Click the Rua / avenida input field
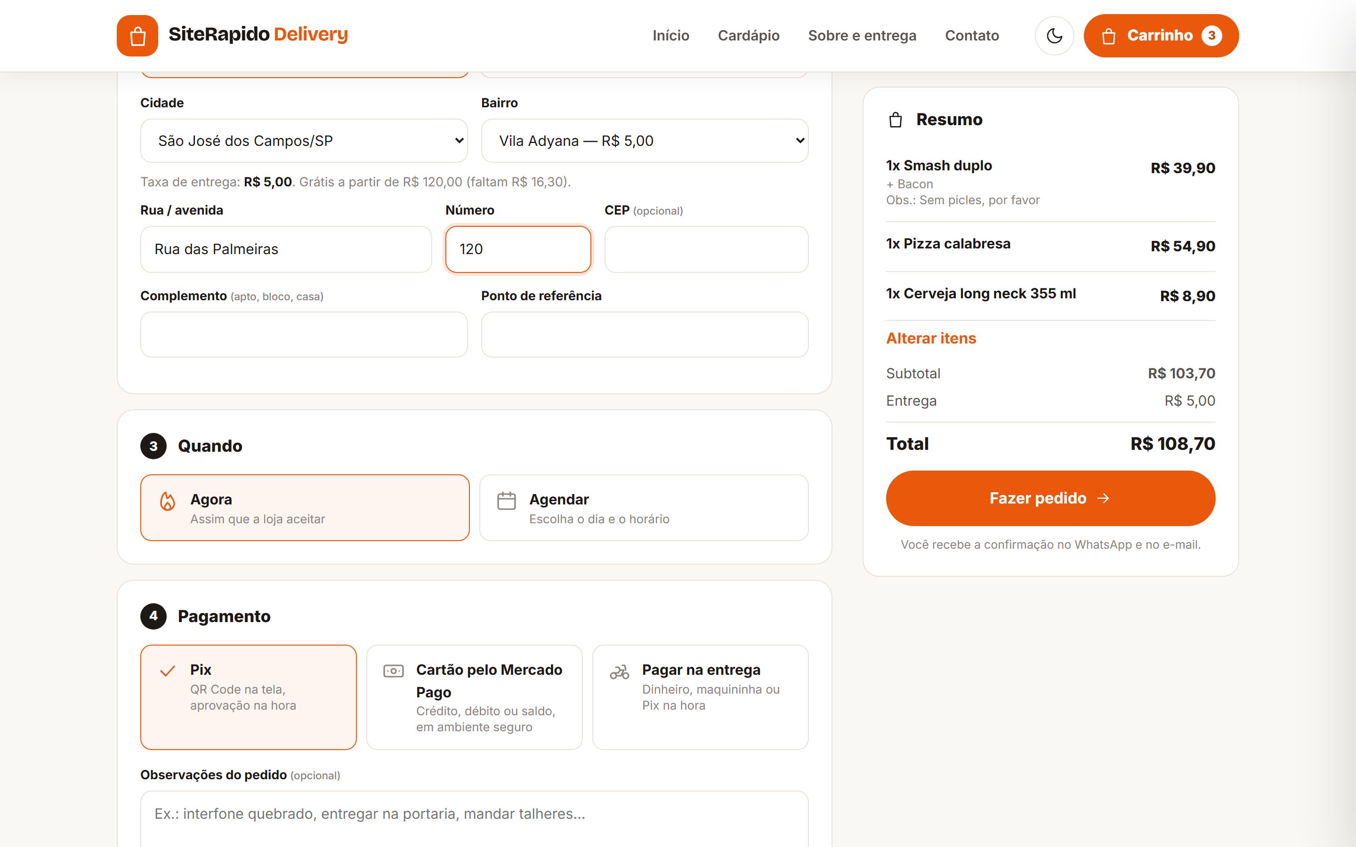This screenshot has width=1356, height=847. (286, 249)
